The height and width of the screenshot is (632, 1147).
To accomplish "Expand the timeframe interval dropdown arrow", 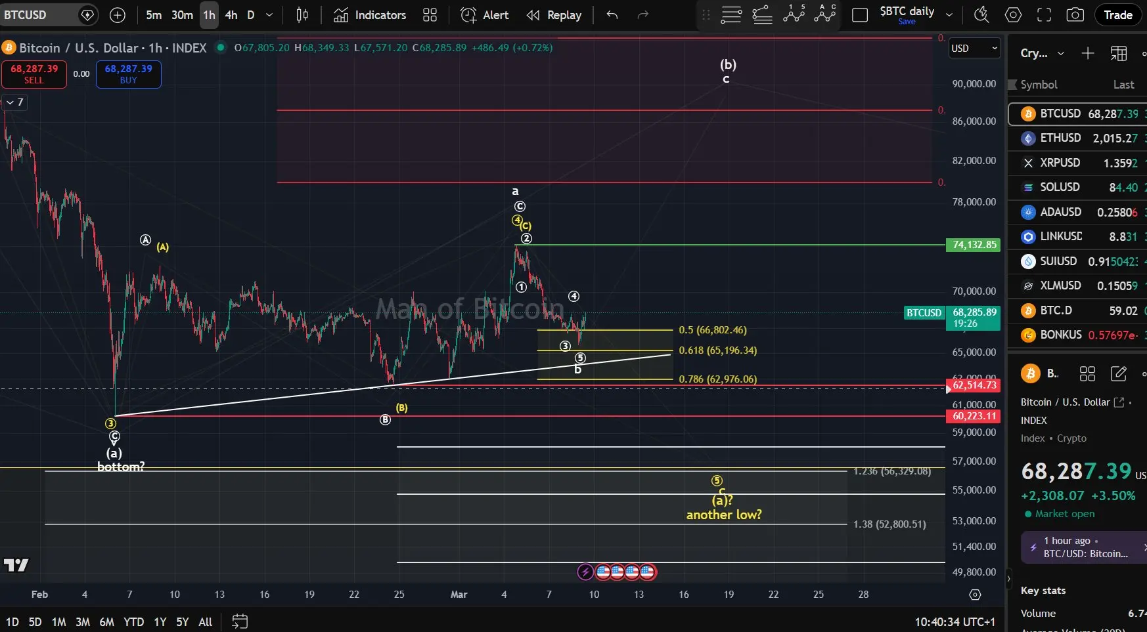I will coord(269,15).
